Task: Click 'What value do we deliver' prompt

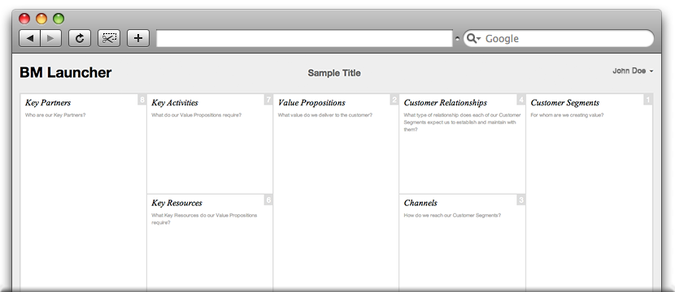Action: (325, 115)
